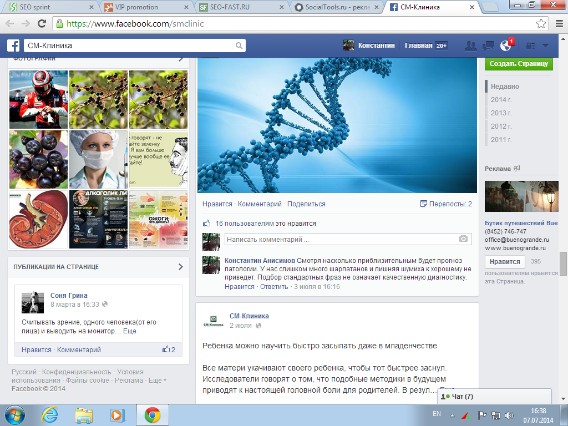Click Бутик путешествий ad image
This screenshot has width=568, height=426.
(x=521, y=196)
